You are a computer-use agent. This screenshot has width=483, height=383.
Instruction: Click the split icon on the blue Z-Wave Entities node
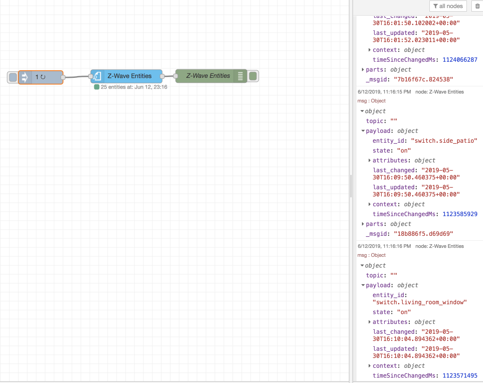click(x=98, y=76)
